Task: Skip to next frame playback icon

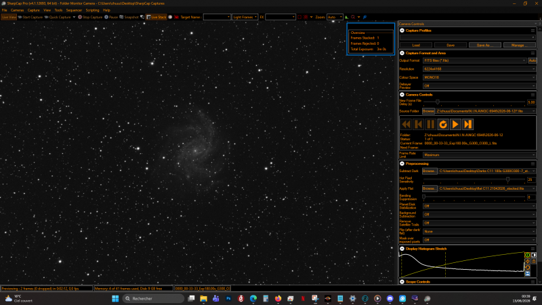Action: click(x=467, y=124)
